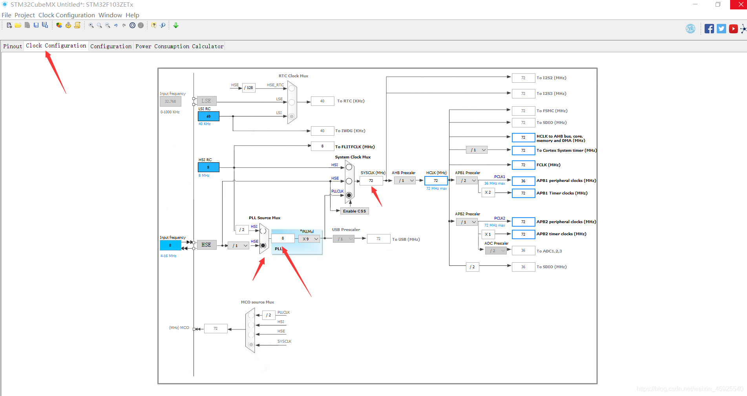
Task: Click the Save Project floppy icon
Action: pos(36,25)
